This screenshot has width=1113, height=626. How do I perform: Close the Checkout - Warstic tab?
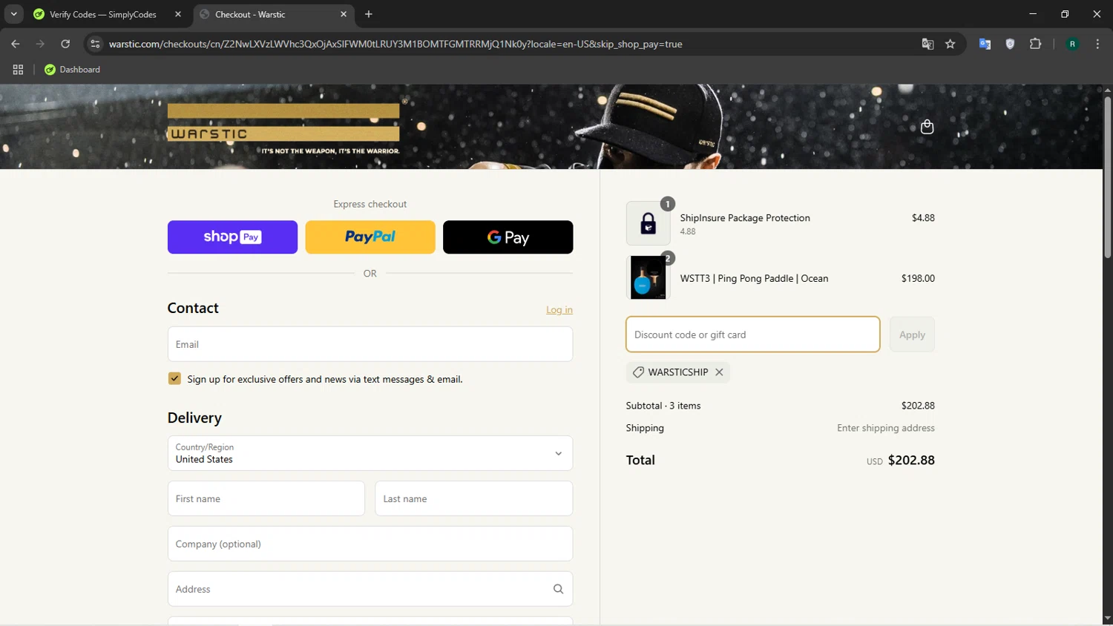[344, 14]
